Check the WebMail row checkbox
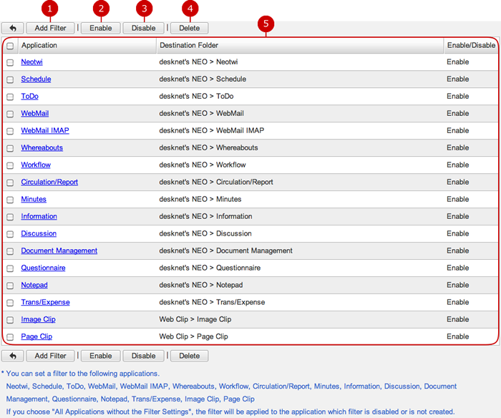 [x=10, y=114]
